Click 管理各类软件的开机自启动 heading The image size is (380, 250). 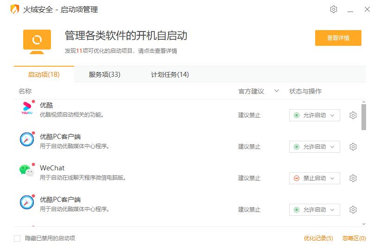pos(126,36)
